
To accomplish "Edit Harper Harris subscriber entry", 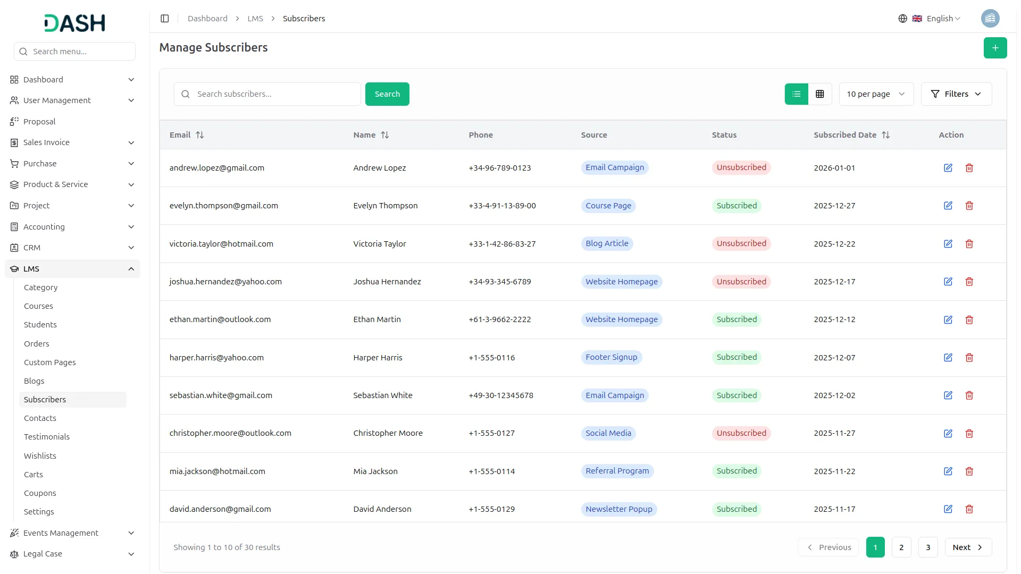I will [x=948, y=358].
